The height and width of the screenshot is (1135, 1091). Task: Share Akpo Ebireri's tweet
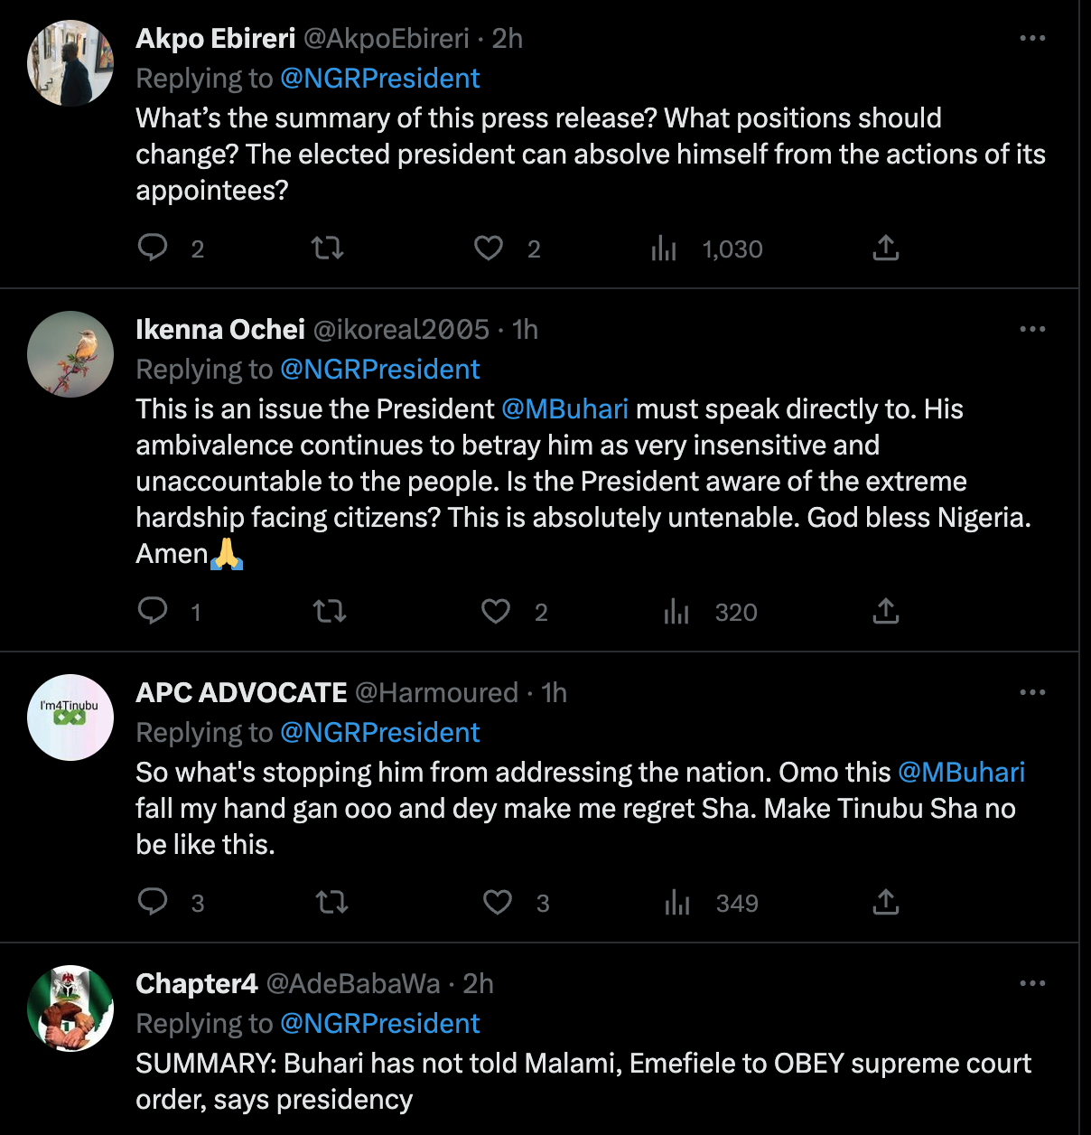[x=886, y=248]
